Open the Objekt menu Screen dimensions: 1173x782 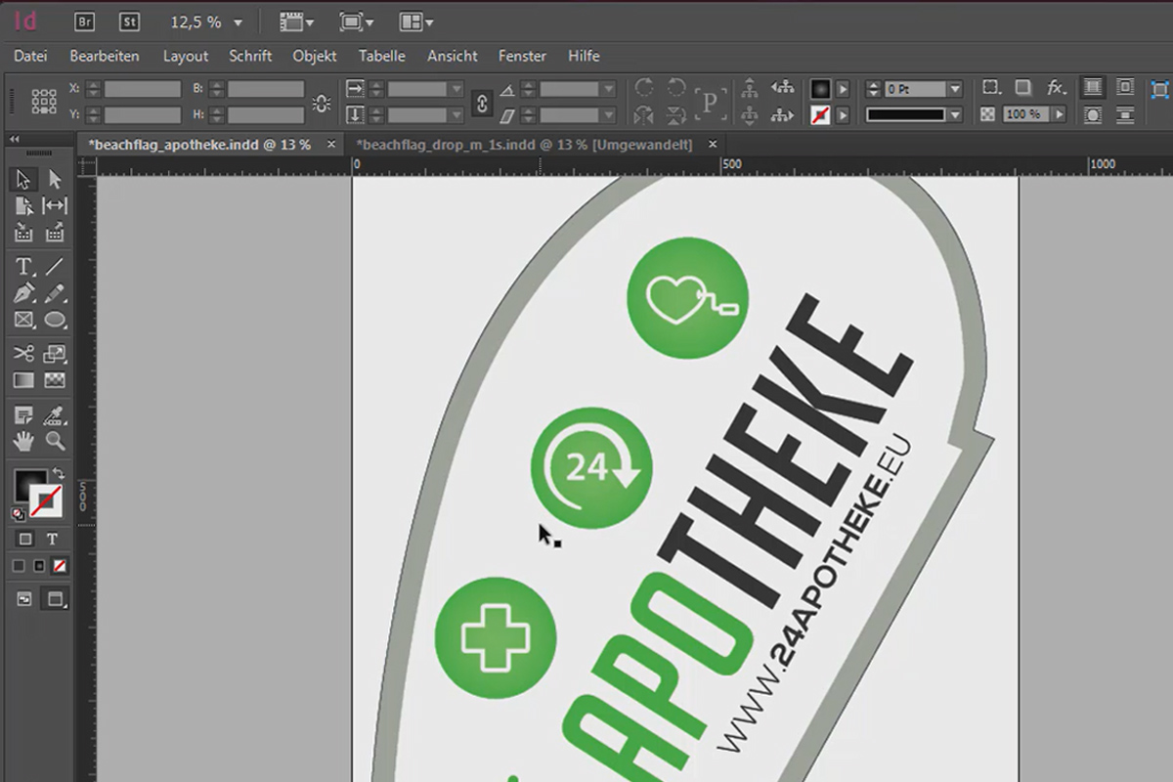coord(315,56)
